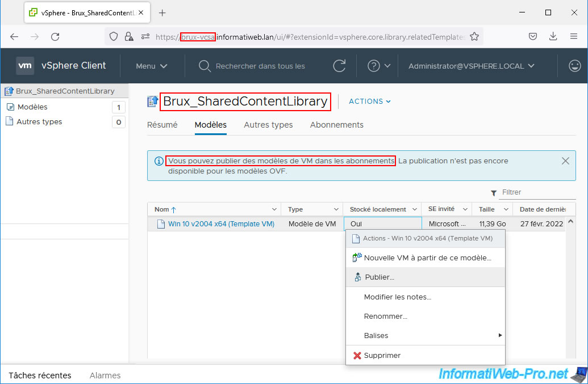Open the Nom column filter chevron
588x384 pixels.
[x=274, y=209]
